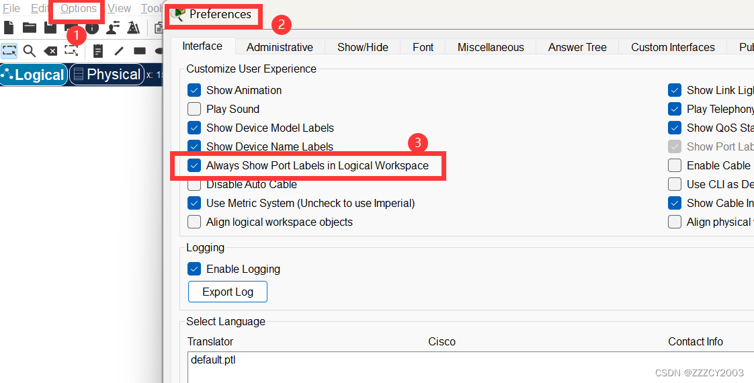Select the Inspect magnifier tool
Image resolution: width=754 pixels, height=383 pixels.
point(30,51)
